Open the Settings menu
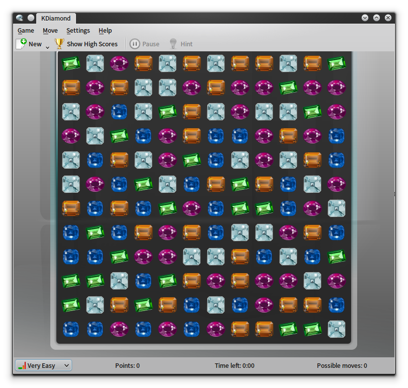408x388 pixels. click(x=78, y=31)
